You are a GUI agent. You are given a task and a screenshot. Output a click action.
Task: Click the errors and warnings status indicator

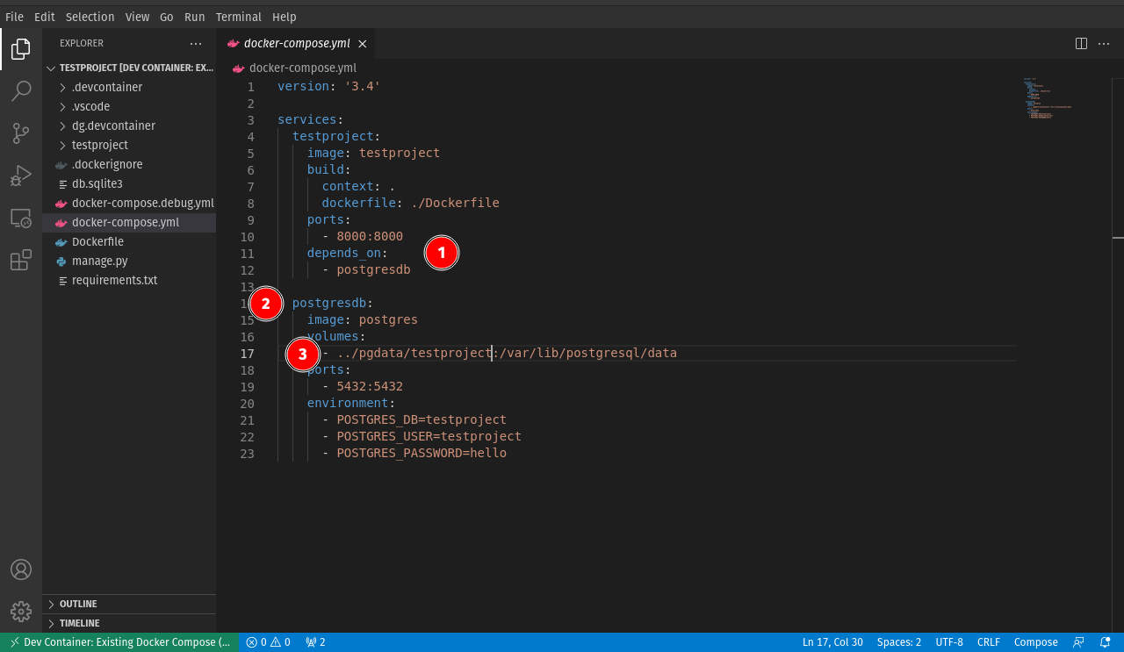pos(268,642)
